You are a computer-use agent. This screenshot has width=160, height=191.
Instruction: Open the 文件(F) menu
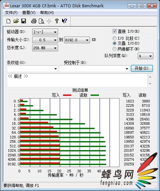[11, 13]
